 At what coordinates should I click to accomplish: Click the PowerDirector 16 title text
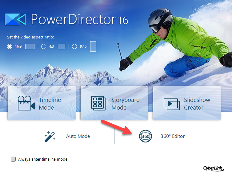point(79,19)
